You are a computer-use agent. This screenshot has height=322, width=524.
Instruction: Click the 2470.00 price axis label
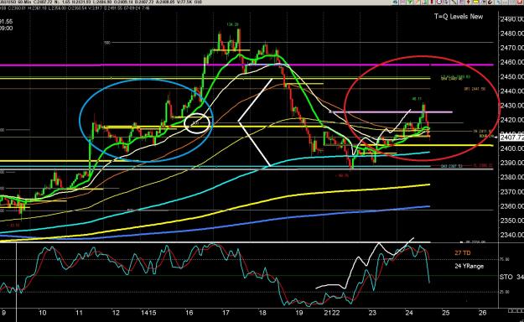click(511, 48)
